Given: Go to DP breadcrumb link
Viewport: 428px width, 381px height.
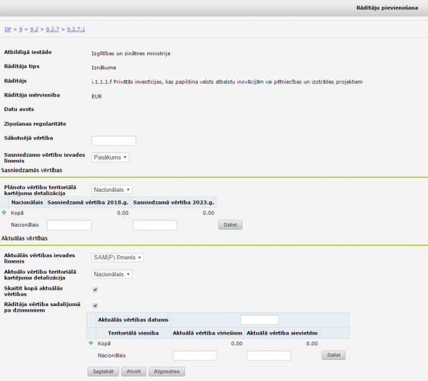Looking at the screenshot, I should [8, 29].
